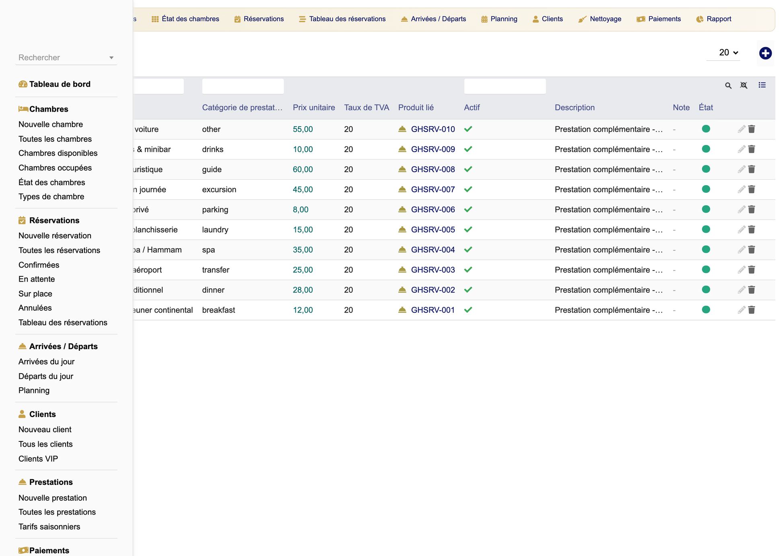The height and width of the screenshot is (556, 783).
Task: Delete the GHSRV-007 row using trash icon
Action: coord(751,189)
